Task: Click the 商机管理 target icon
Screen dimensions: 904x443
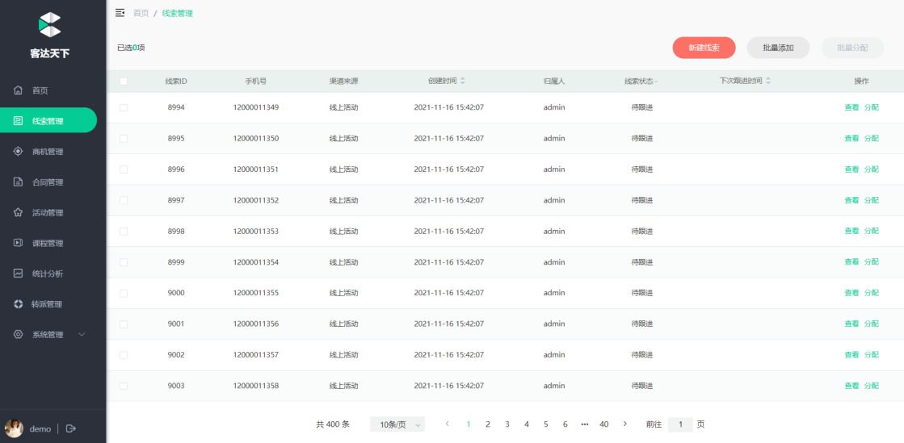Action: tap(18, 152)
